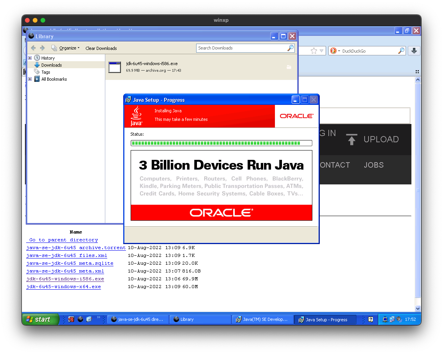443x354 pixels.
Task: Launch Internet Explorer quick-launch icon
Action: pos(89,319)
